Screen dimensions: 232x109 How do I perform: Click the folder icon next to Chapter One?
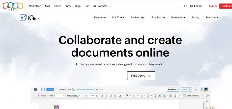point(73,89)
